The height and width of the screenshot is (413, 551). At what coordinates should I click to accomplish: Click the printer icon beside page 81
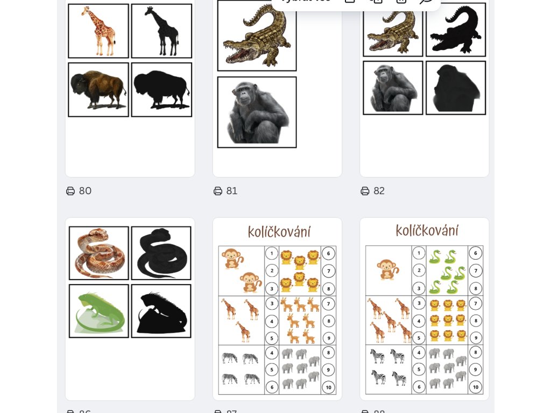218,191
